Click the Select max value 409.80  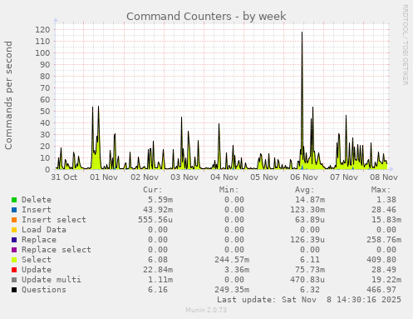click(381, 260)
